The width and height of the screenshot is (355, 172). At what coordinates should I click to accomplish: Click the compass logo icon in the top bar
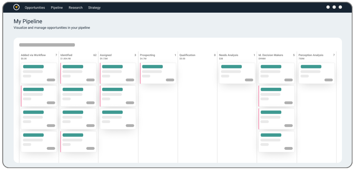[x=16, y=7]
